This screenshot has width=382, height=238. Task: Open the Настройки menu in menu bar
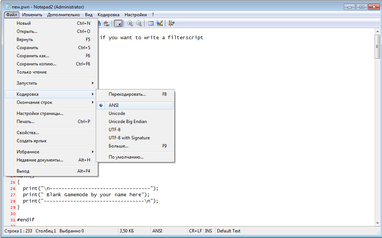point(135,15)
